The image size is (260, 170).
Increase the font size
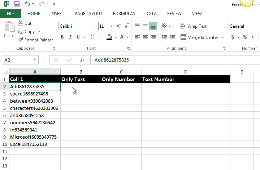(x=119, y=26)
